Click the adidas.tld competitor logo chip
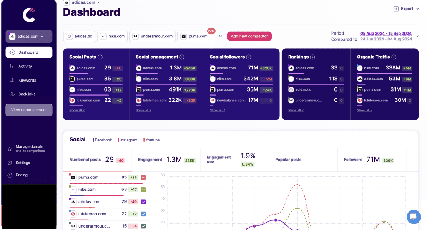 point(70,36)
